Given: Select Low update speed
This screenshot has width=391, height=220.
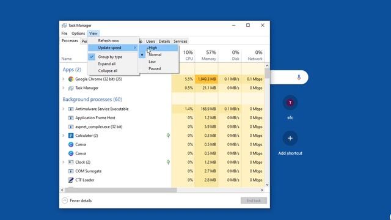Looking at the screenshot, I should coord(159,62).
